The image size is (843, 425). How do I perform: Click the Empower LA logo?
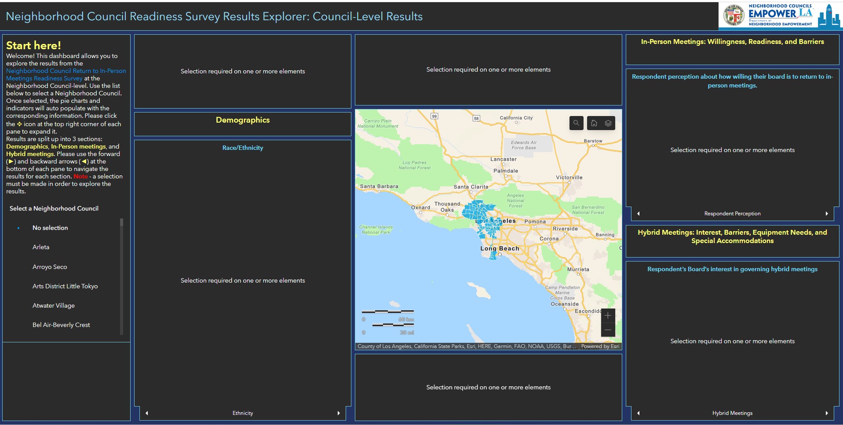pos(780,16)
